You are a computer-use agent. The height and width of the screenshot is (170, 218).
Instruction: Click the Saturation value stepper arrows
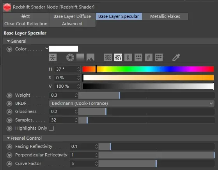click(x=78, y=78)
